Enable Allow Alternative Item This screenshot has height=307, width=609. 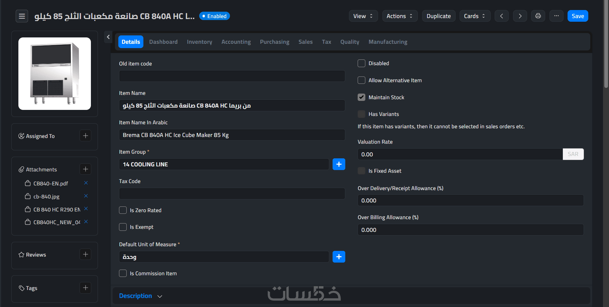point(361,80)
